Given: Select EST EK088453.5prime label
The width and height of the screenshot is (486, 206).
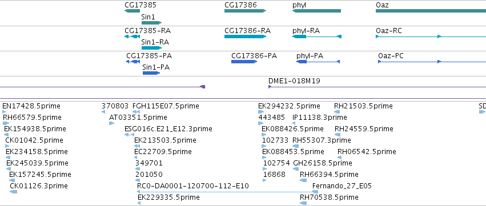Looking at the screenshot, I should point(293,151).
